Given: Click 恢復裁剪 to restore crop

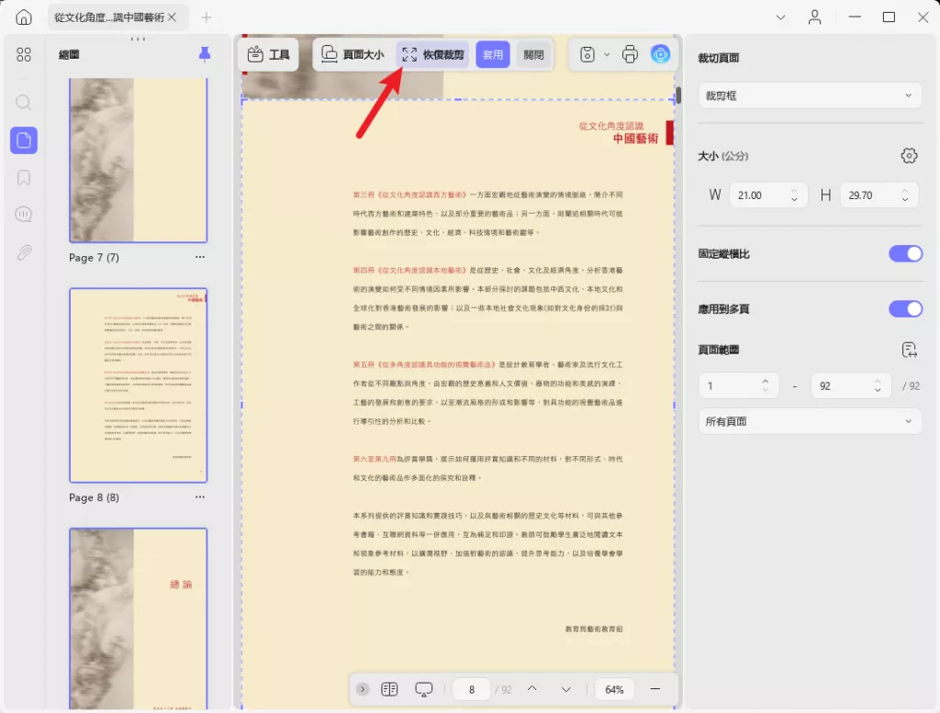Looking at the screenshot, I should [x=433, y=54].
